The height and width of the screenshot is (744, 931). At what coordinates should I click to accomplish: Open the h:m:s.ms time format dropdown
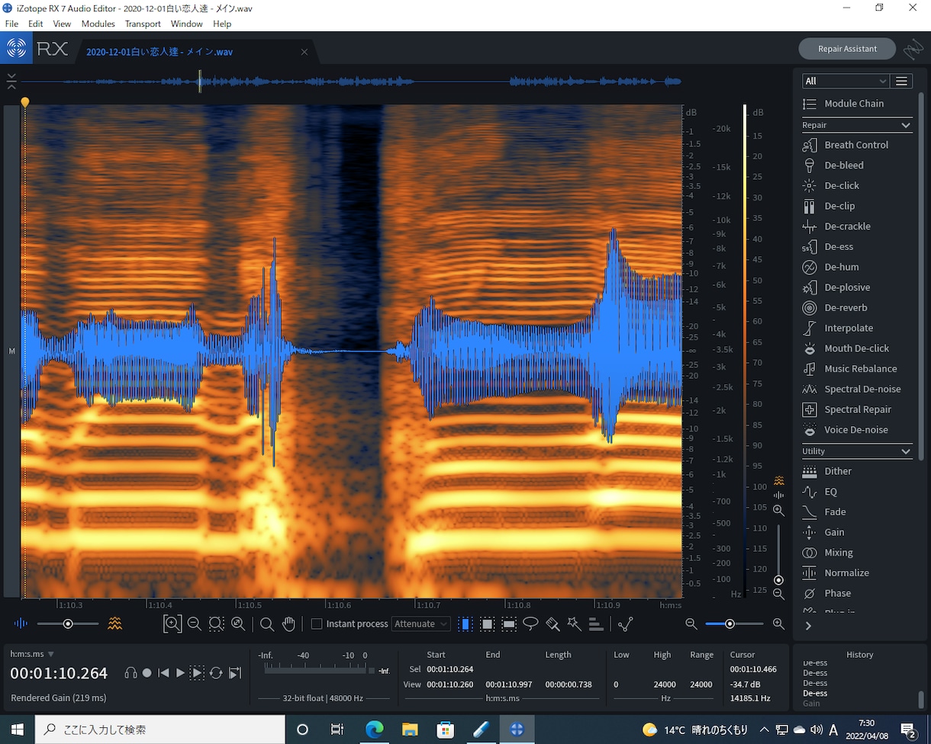click(x=32, y=654)
